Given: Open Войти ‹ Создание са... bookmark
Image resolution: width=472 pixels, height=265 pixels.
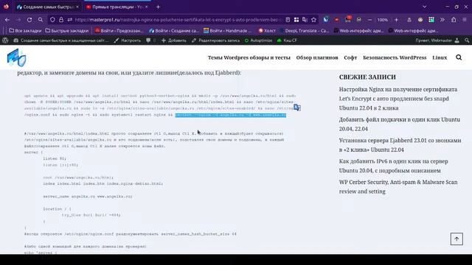Looking at the screenshot, I should click(x=174, y=31).
